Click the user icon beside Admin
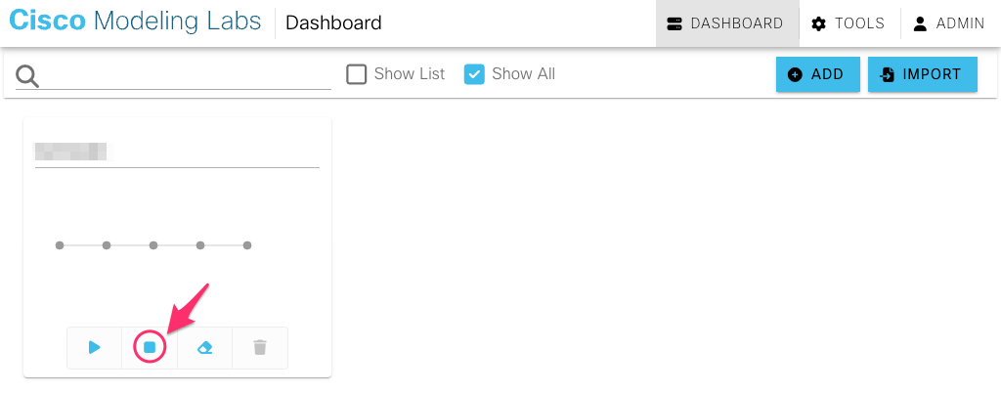Viewport: 1001px width, 393px height. point(920,23)
